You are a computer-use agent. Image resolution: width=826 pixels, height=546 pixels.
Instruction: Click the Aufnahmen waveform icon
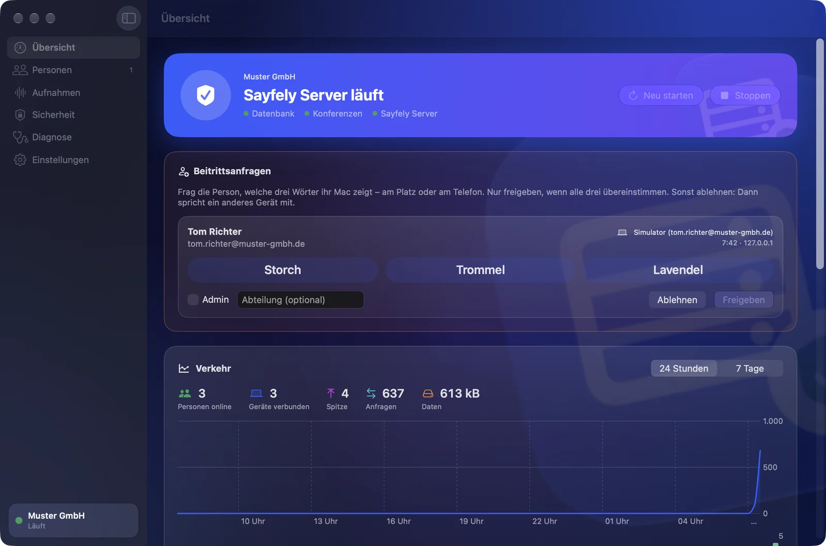(20, 92)
